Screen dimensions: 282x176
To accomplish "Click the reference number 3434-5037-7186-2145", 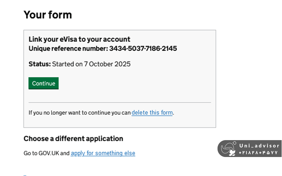I will (x=143, y=49).
